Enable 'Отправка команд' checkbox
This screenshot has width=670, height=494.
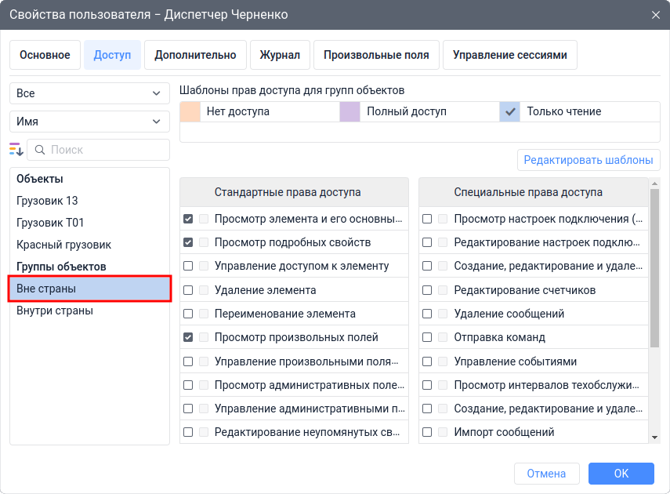[427, 338]
